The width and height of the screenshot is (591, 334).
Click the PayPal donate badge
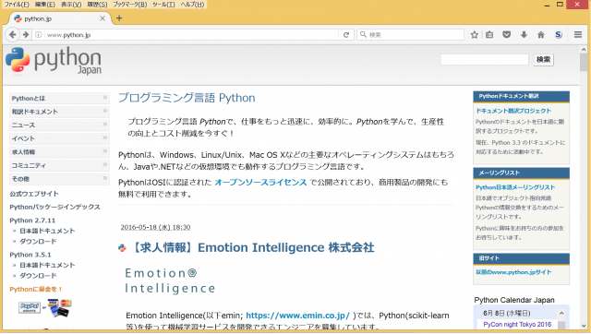tap(30, 307)
